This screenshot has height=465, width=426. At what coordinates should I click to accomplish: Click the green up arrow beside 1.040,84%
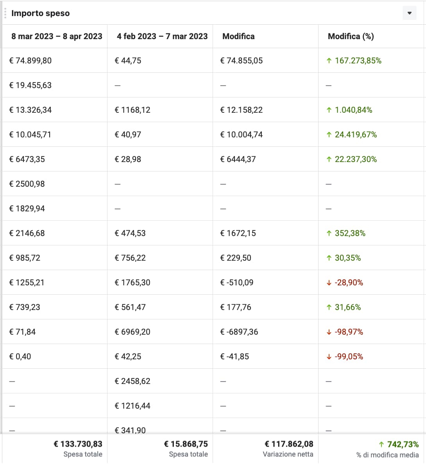(329, 110)
